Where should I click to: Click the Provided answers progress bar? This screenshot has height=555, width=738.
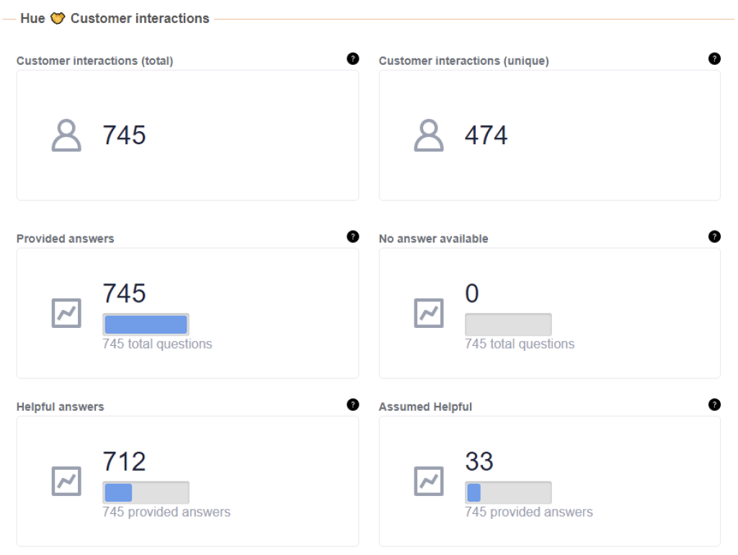click(x=146, y=324)
